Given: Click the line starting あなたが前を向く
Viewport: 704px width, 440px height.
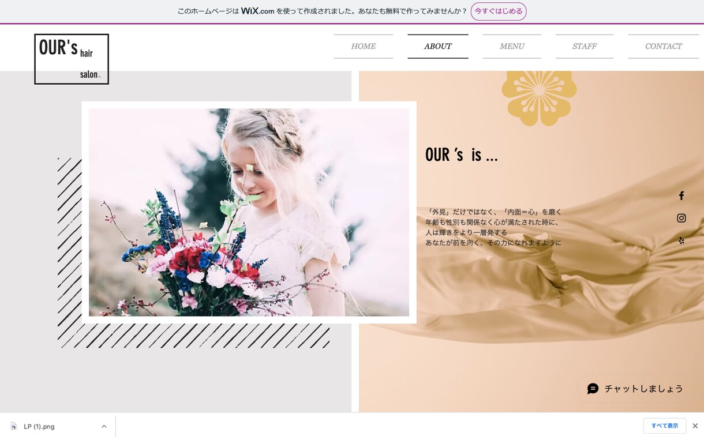Looking at the screenshot, I should pyautogui.click(x=493, y=243).
